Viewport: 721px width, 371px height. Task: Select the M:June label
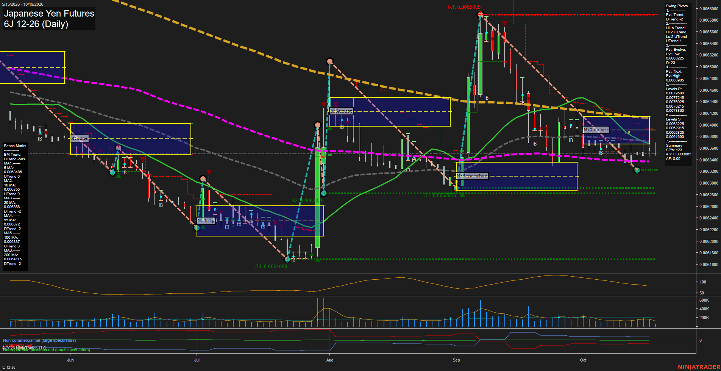click(x=80, y=138)
